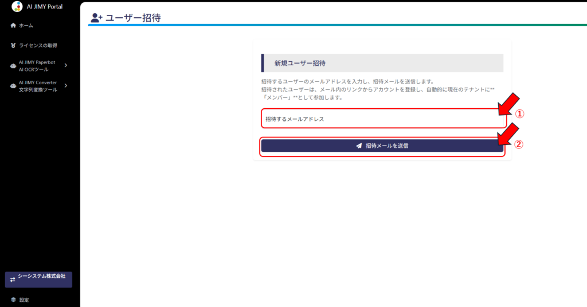Viewport: 587px width, 307px height.
Task: Click the シーシステム株式会社 tenant switch button
Action: [38, 280]
